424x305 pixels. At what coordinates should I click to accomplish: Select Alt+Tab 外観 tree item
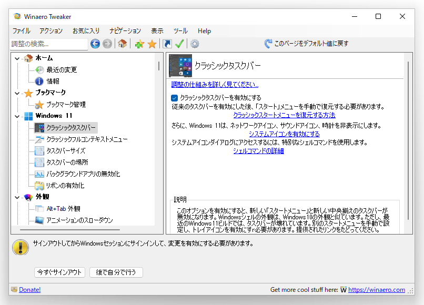click(x=63, y=209)
